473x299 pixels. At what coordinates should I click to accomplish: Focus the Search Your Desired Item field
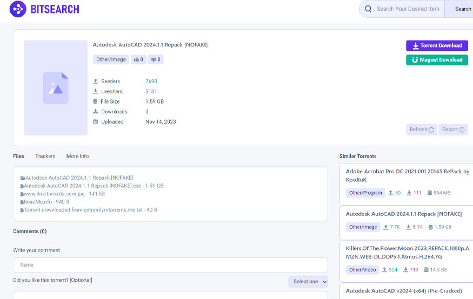click(408, 9)
